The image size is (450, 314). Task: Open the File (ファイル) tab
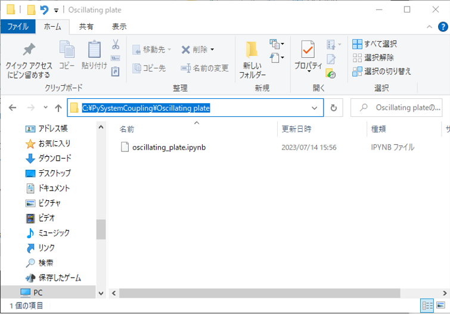18,27
